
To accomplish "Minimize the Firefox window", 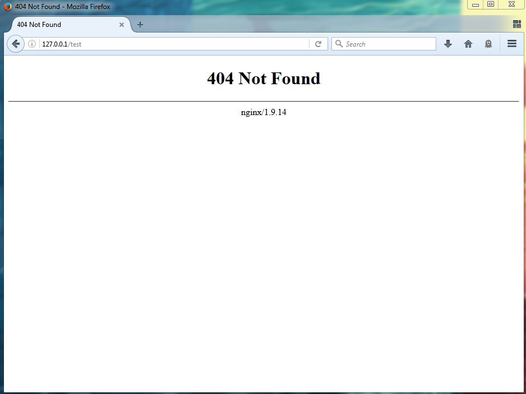I will pos(476,4).
